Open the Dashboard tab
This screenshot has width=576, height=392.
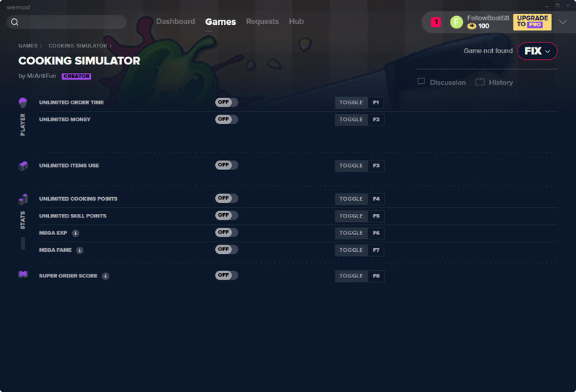176,21
